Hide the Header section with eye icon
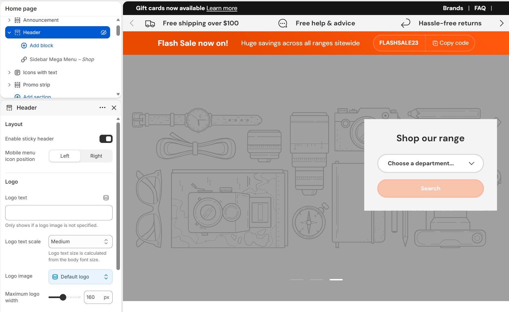 (103, 32)
